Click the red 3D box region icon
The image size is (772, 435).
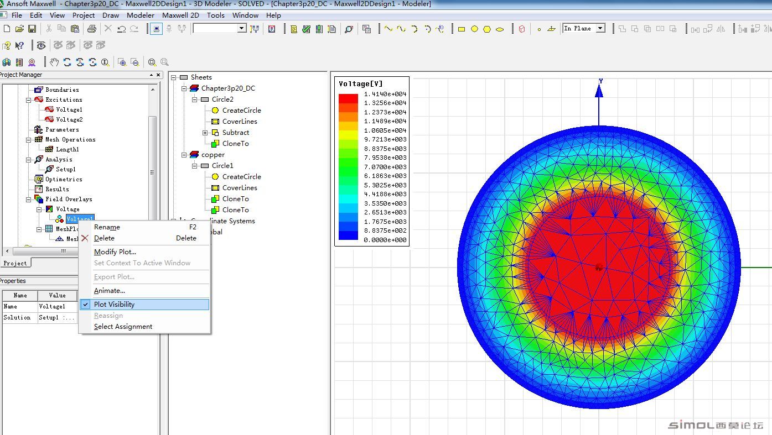(x=521, y=29)
